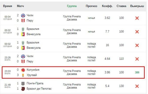This screenshot has height=94, width=148.
Task: Click Ponte-Preta club crest icon
Action: click(x=23, y=84)
